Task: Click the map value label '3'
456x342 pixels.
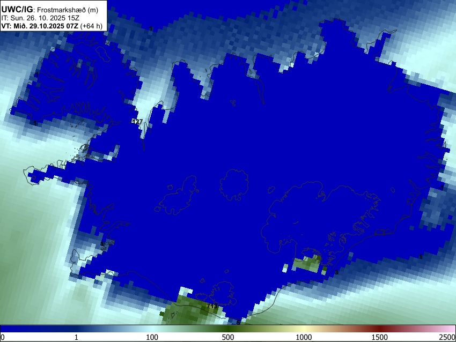Action: pos(336,272)
